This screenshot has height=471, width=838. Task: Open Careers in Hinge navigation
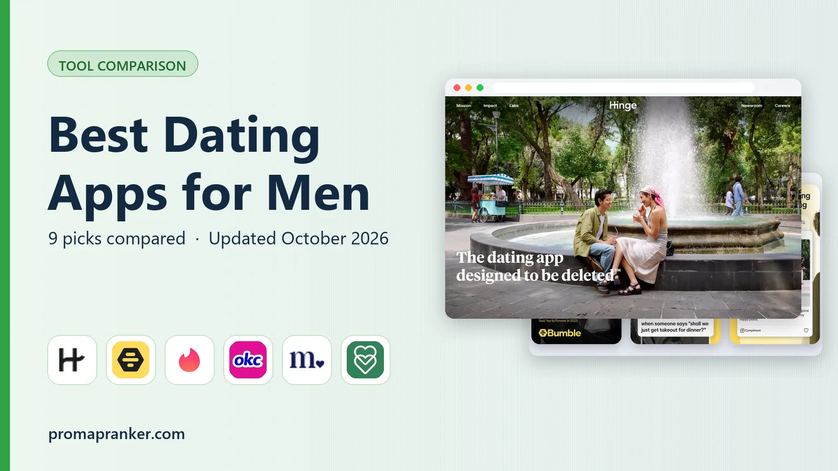(782, 106)
